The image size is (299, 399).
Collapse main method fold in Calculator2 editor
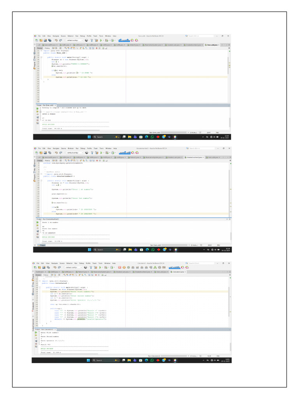pos(40,287)
